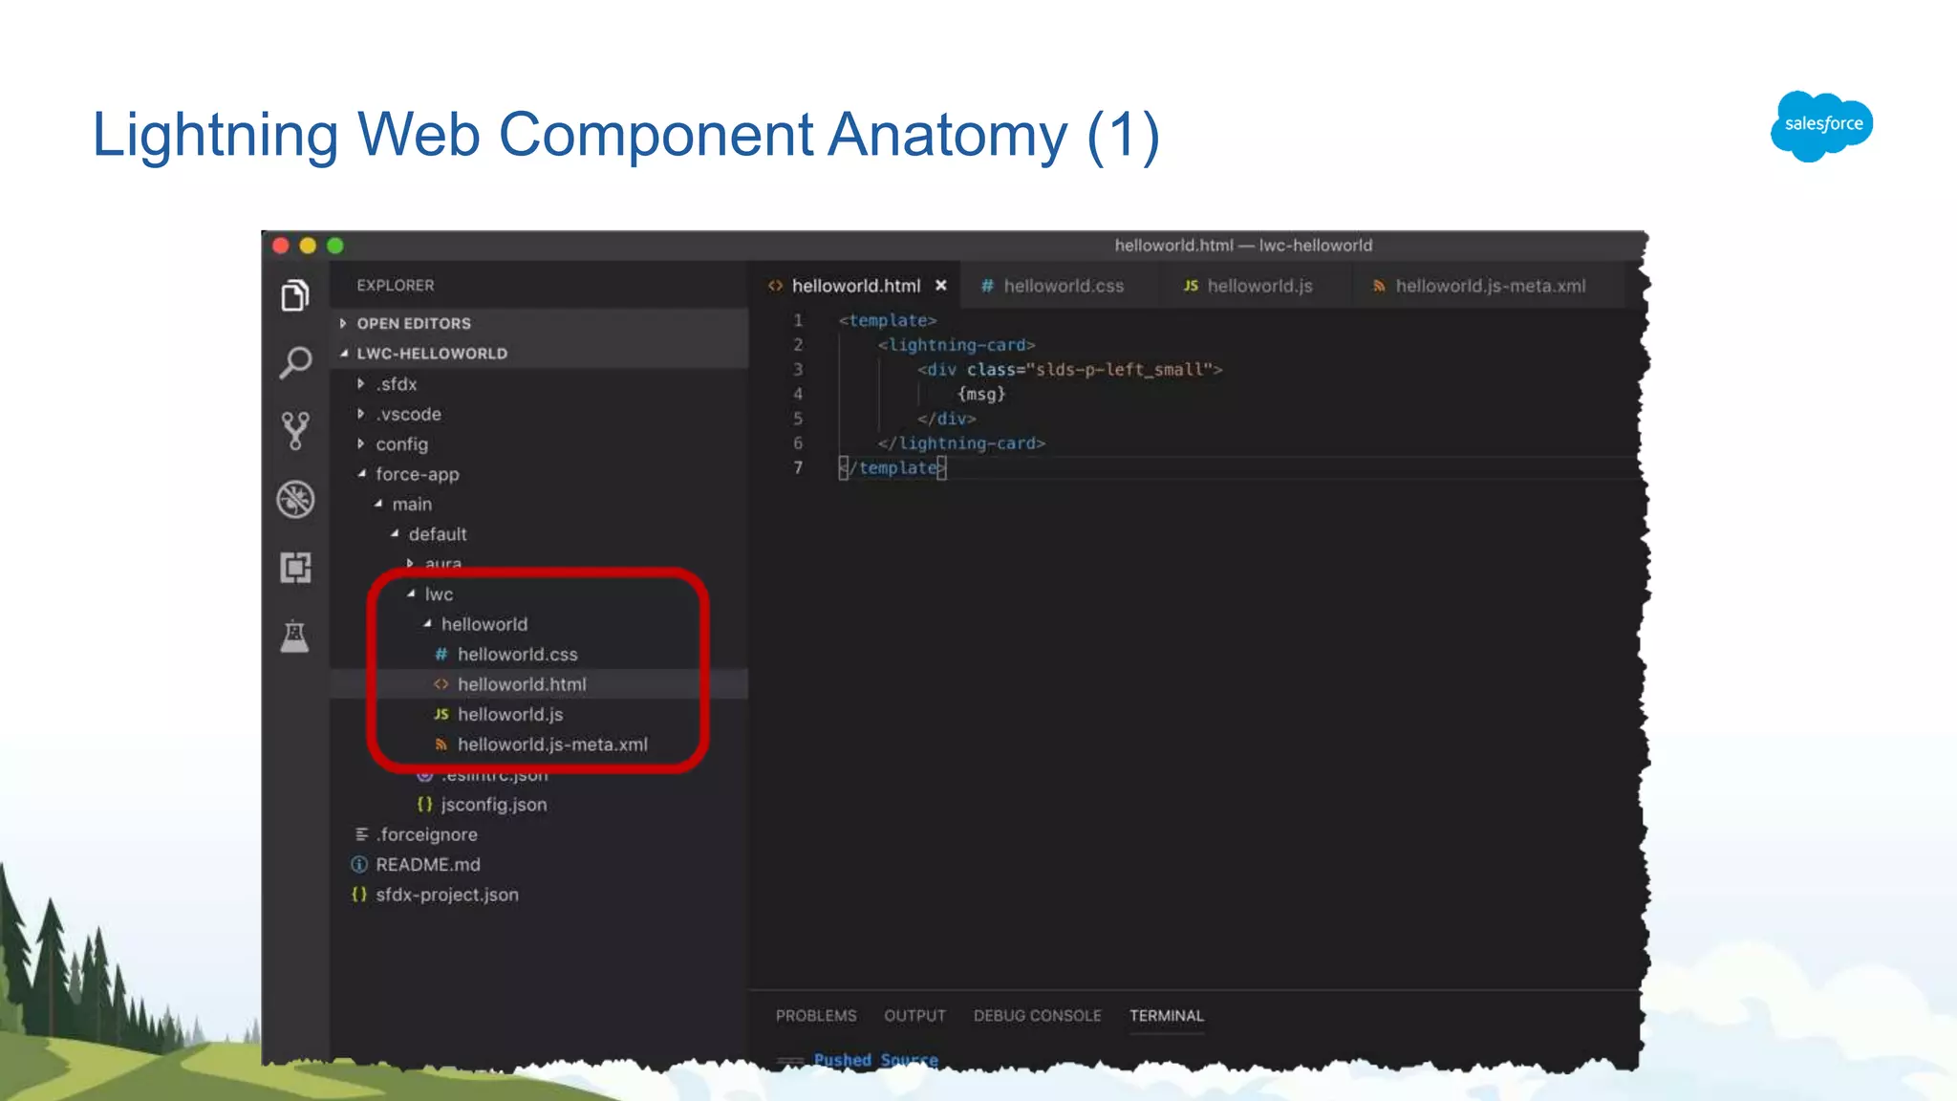Click the hash icon on helloworld.css tab

point(987,286)
